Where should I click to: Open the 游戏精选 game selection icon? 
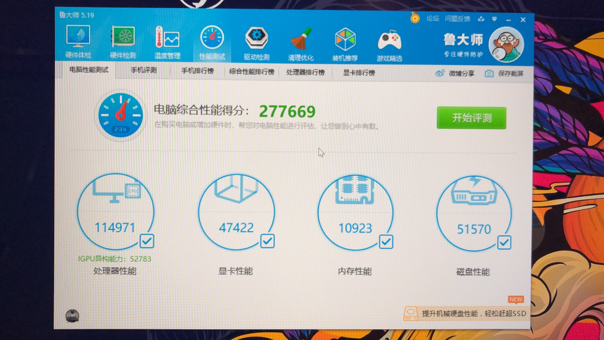[389, 46]
